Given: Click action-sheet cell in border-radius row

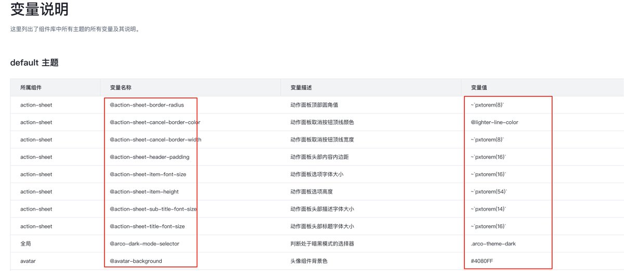Looking at the screenshot, I should 36,105.
